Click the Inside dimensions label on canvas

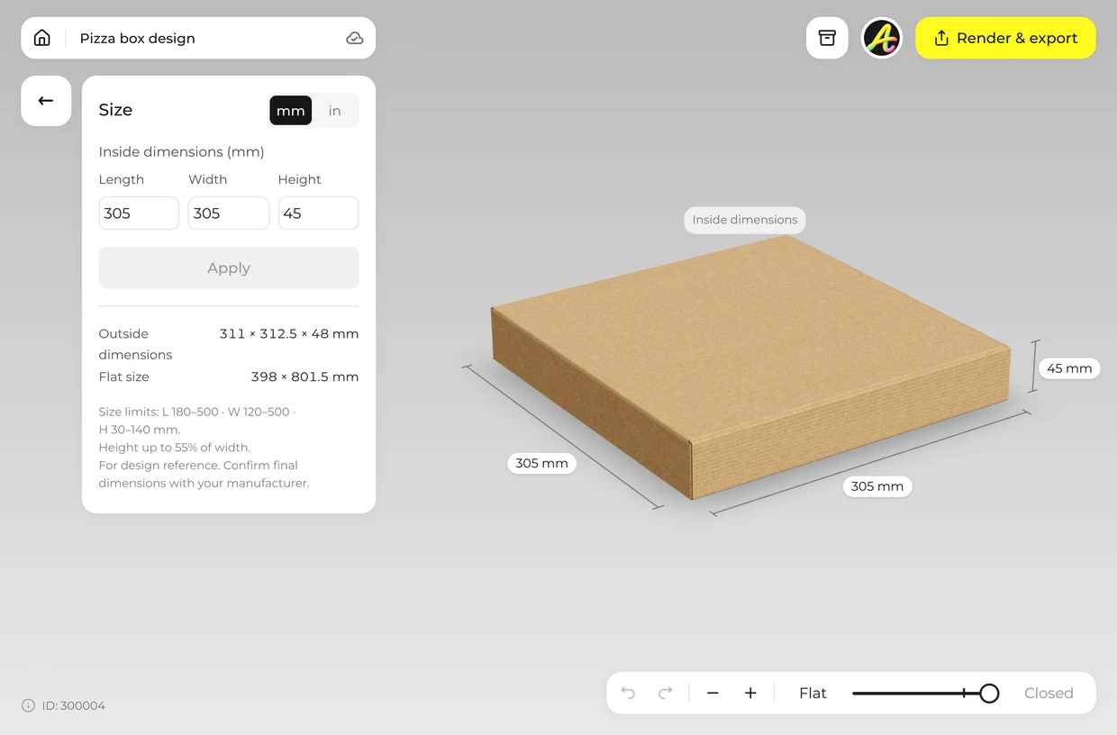coord(745,220)
